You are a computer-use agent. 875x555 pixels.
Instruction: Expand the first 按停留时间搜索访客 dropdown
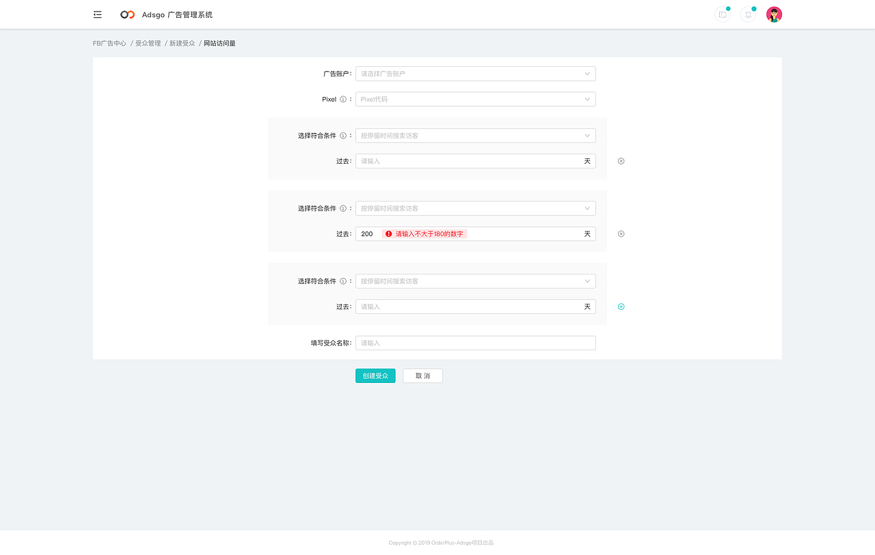click(x=476, y=136)
